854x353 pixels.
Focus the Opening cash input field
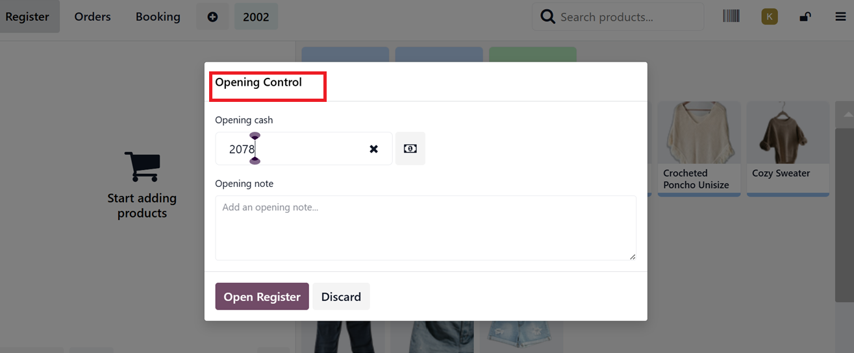tap(303, 149)
